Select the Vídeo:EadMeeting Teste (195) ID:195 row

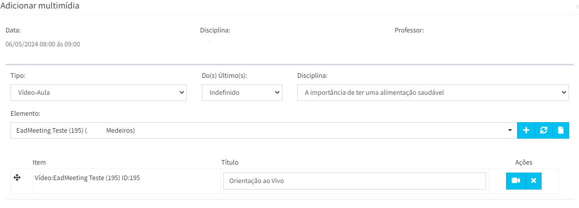click(284, 181)
